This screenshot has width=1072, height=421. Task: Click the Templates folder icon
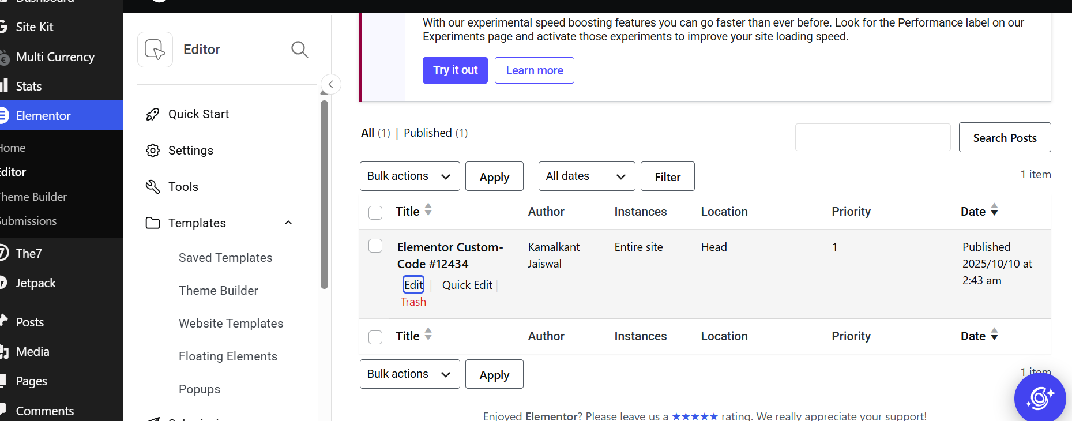(x=153, y=223)
